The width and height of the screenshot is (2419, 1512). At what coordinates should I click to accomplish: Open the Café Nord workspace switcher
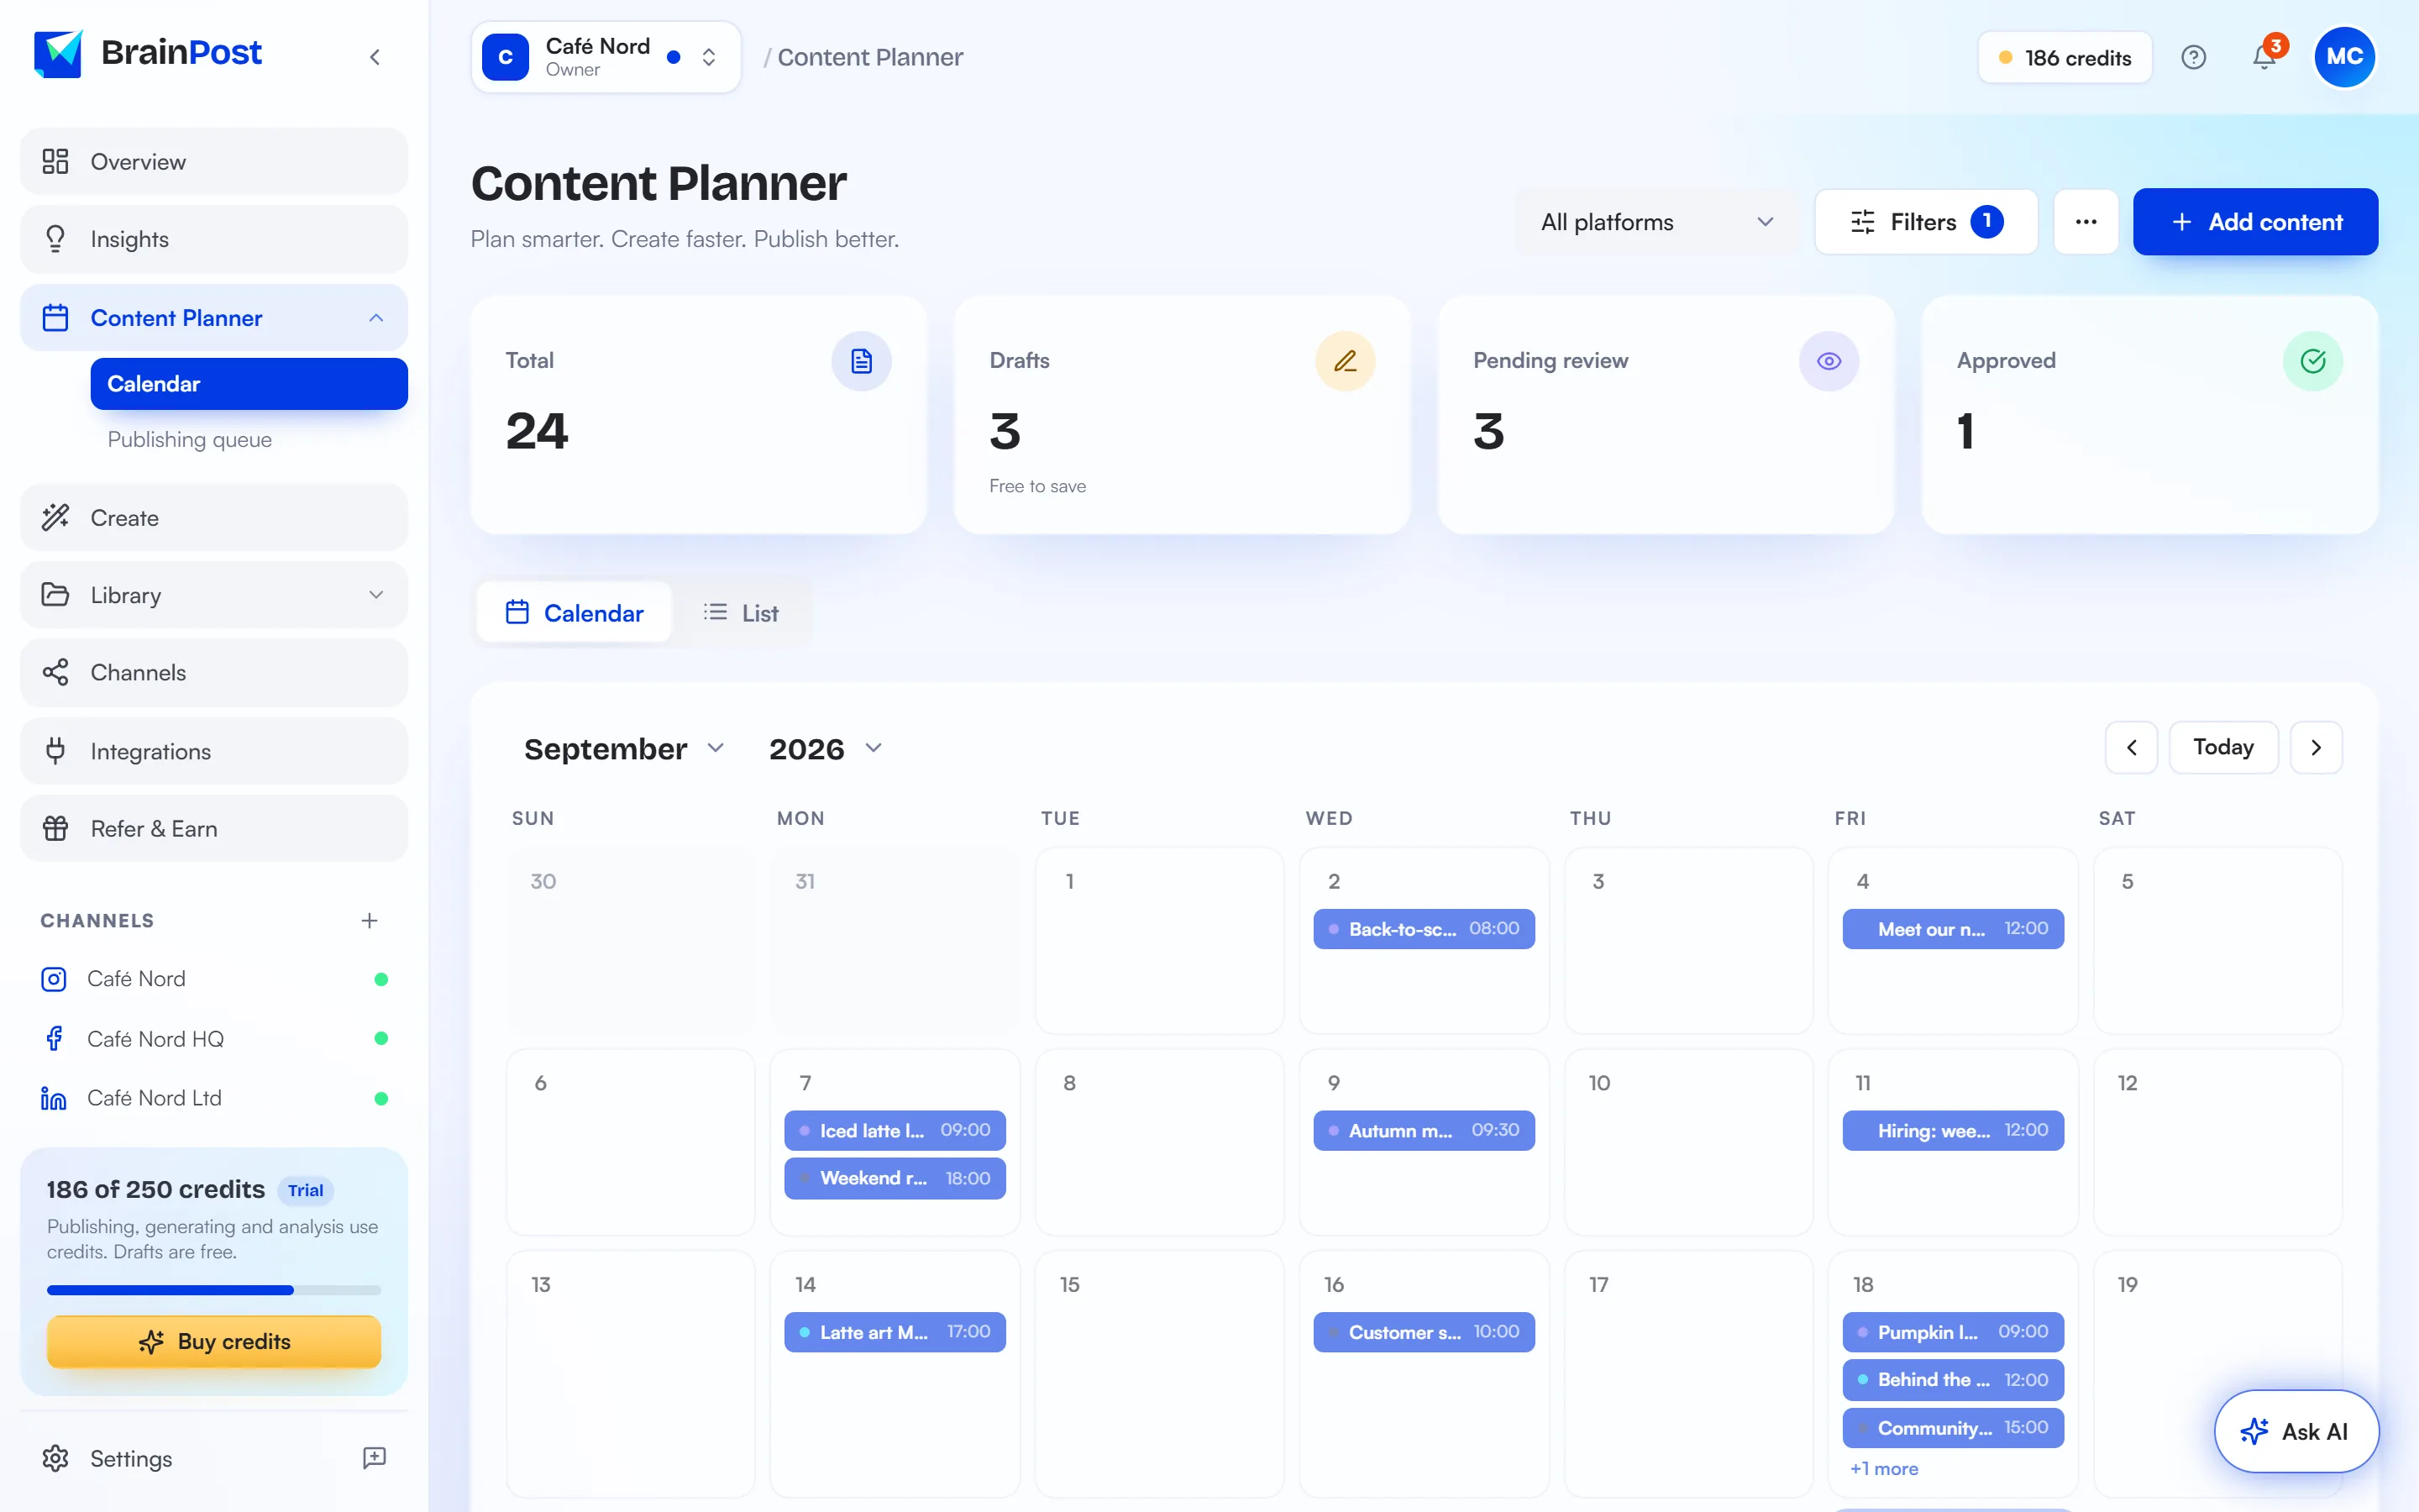click(606, 57)
